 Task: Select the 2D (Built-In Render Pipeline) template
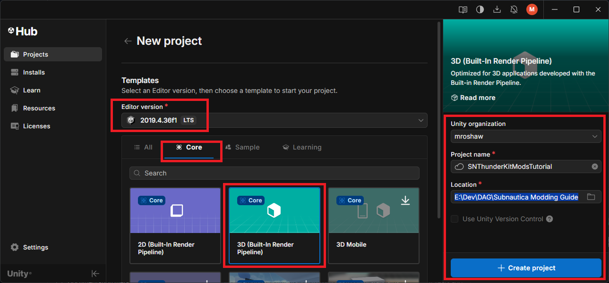tap(175, 225)
